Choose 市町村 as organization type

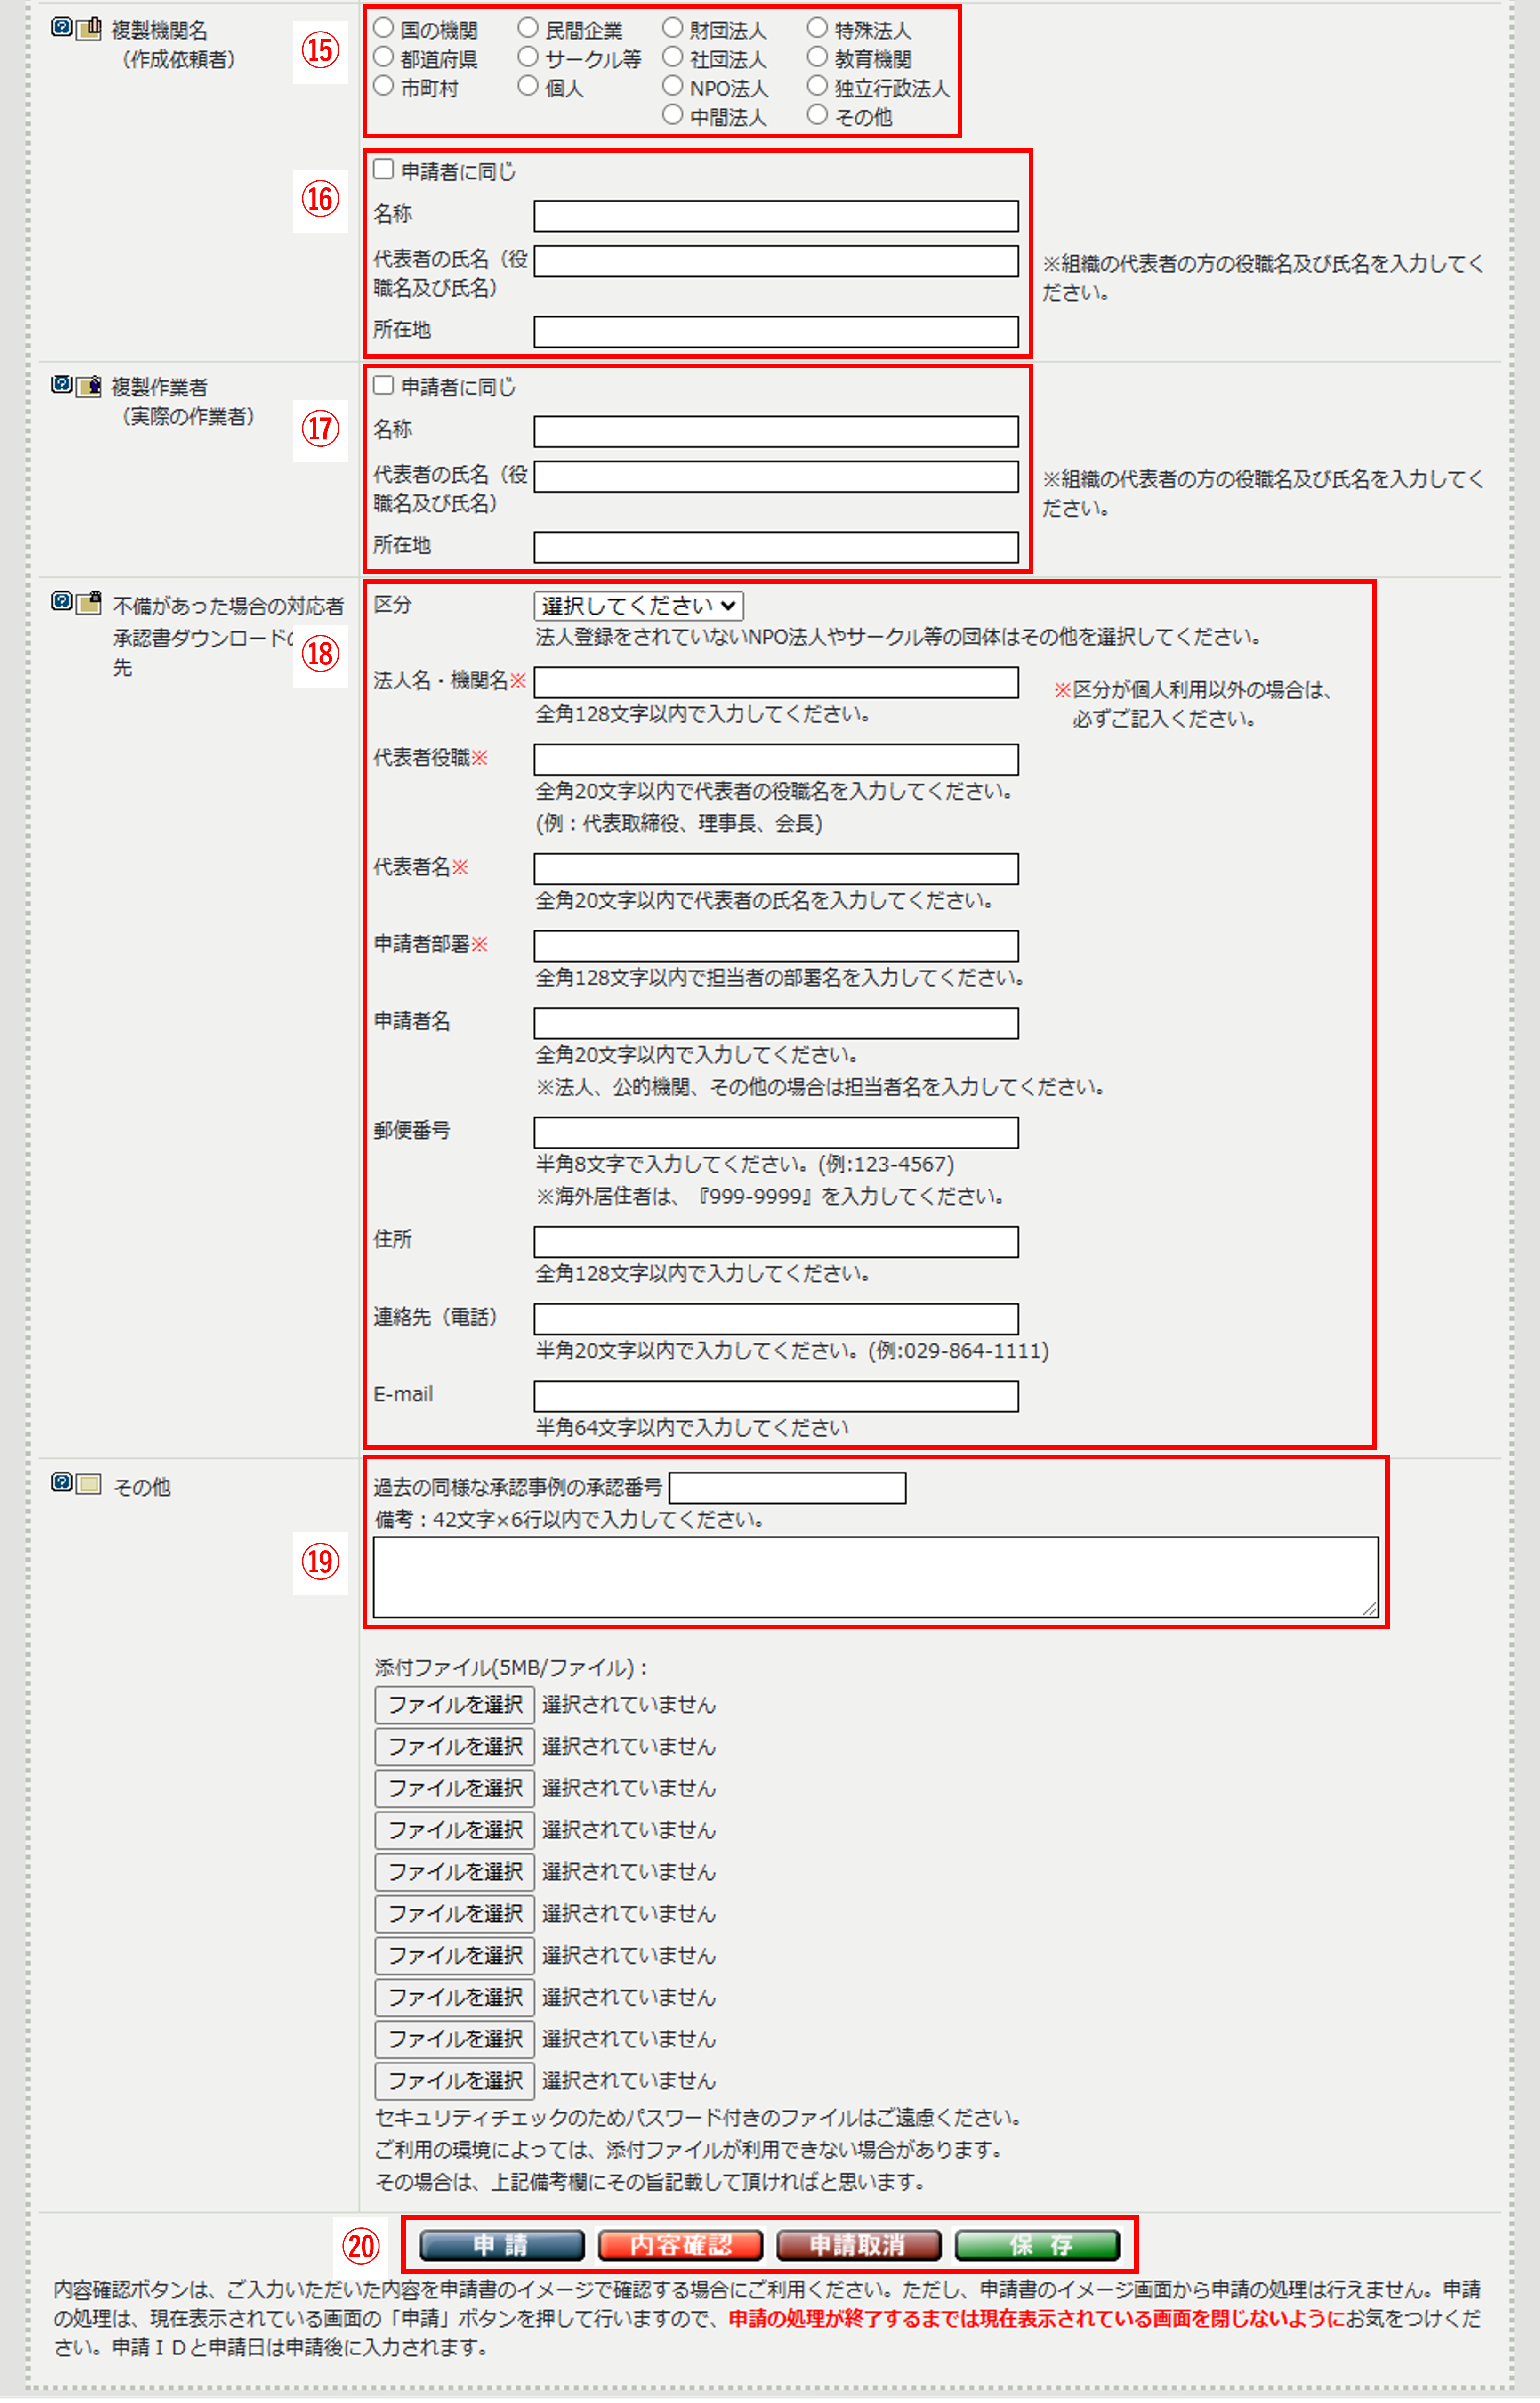tap(383, 86)
